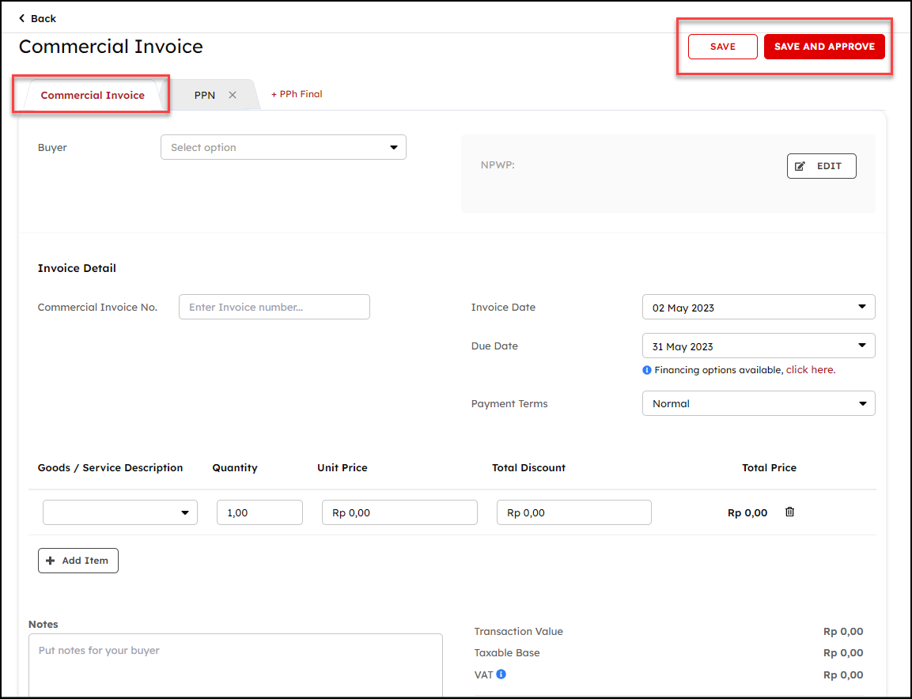
Task: Click the Add Item button
Action: (x=78, y=561)
